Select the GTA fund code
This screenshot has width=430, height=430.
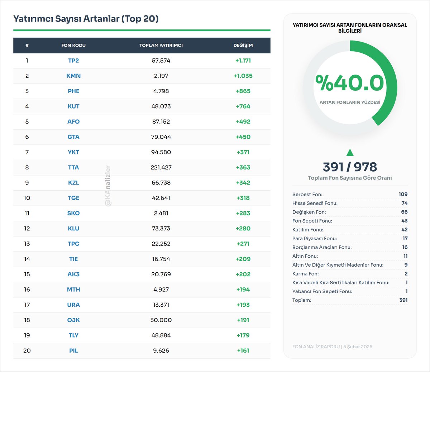point(73,137)
